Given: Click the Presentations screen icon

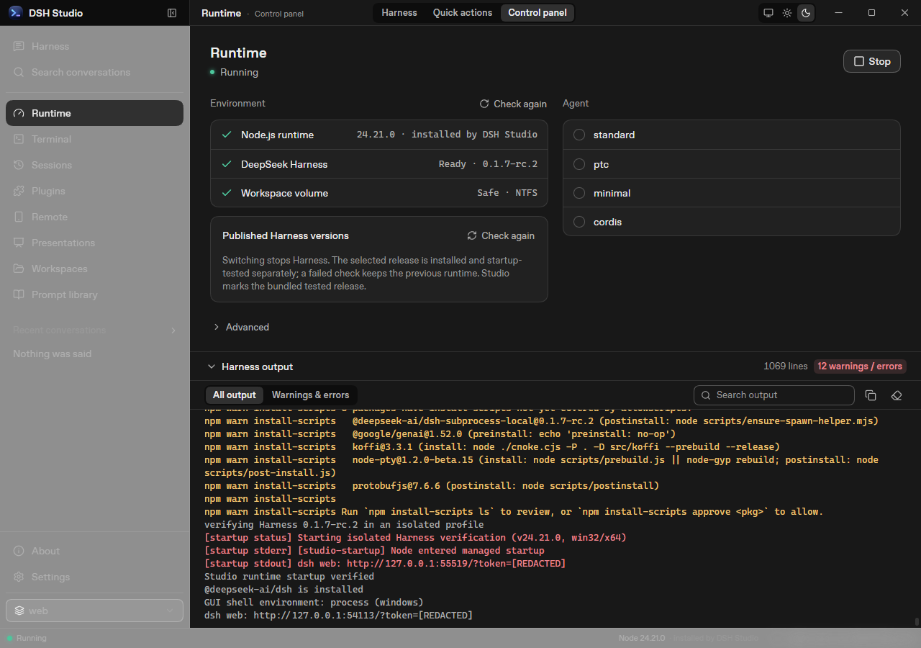Looking at the screenshot, I should pyautogui.click(x=19, y=243).
